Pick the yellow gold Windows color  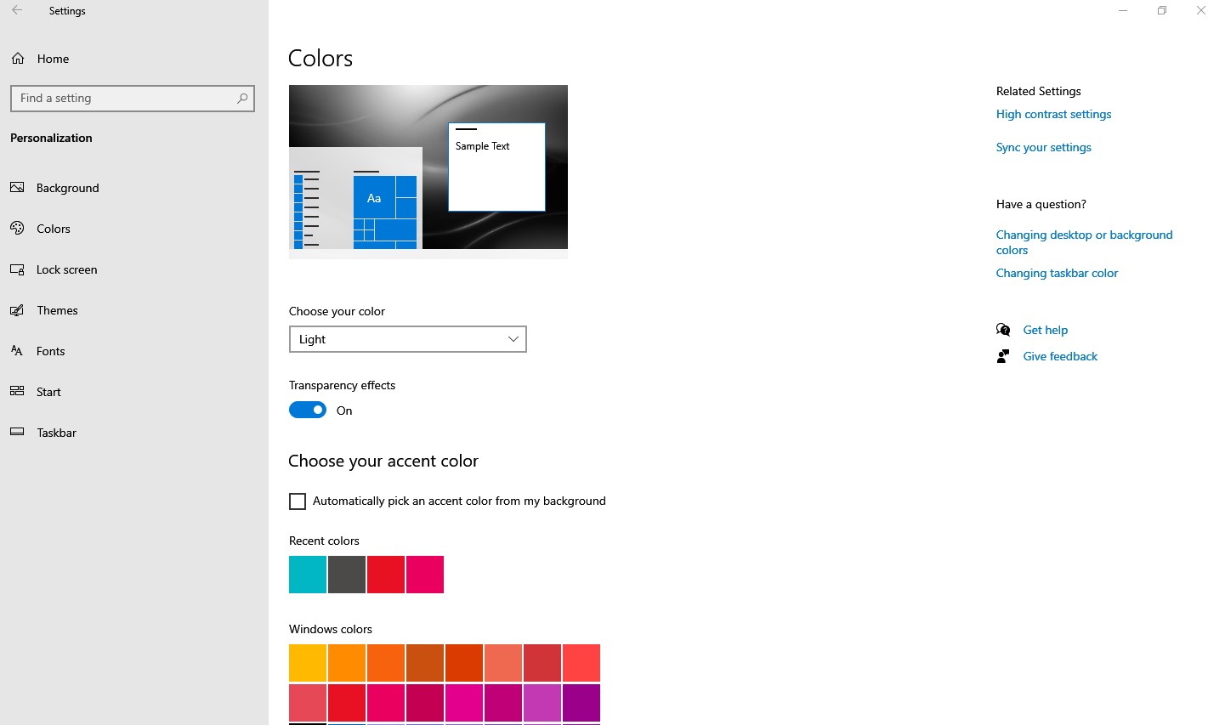[x=308, y=663]
